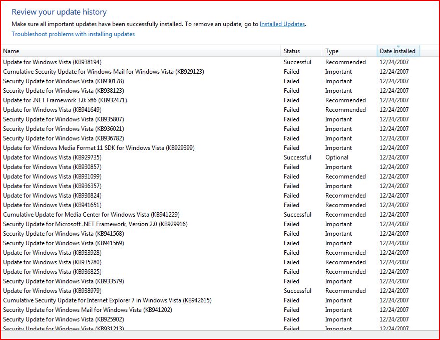Click the 12/24/2007 date of KB938194
This screenshot has height=340, width=440.
click(x=394, y=62)
